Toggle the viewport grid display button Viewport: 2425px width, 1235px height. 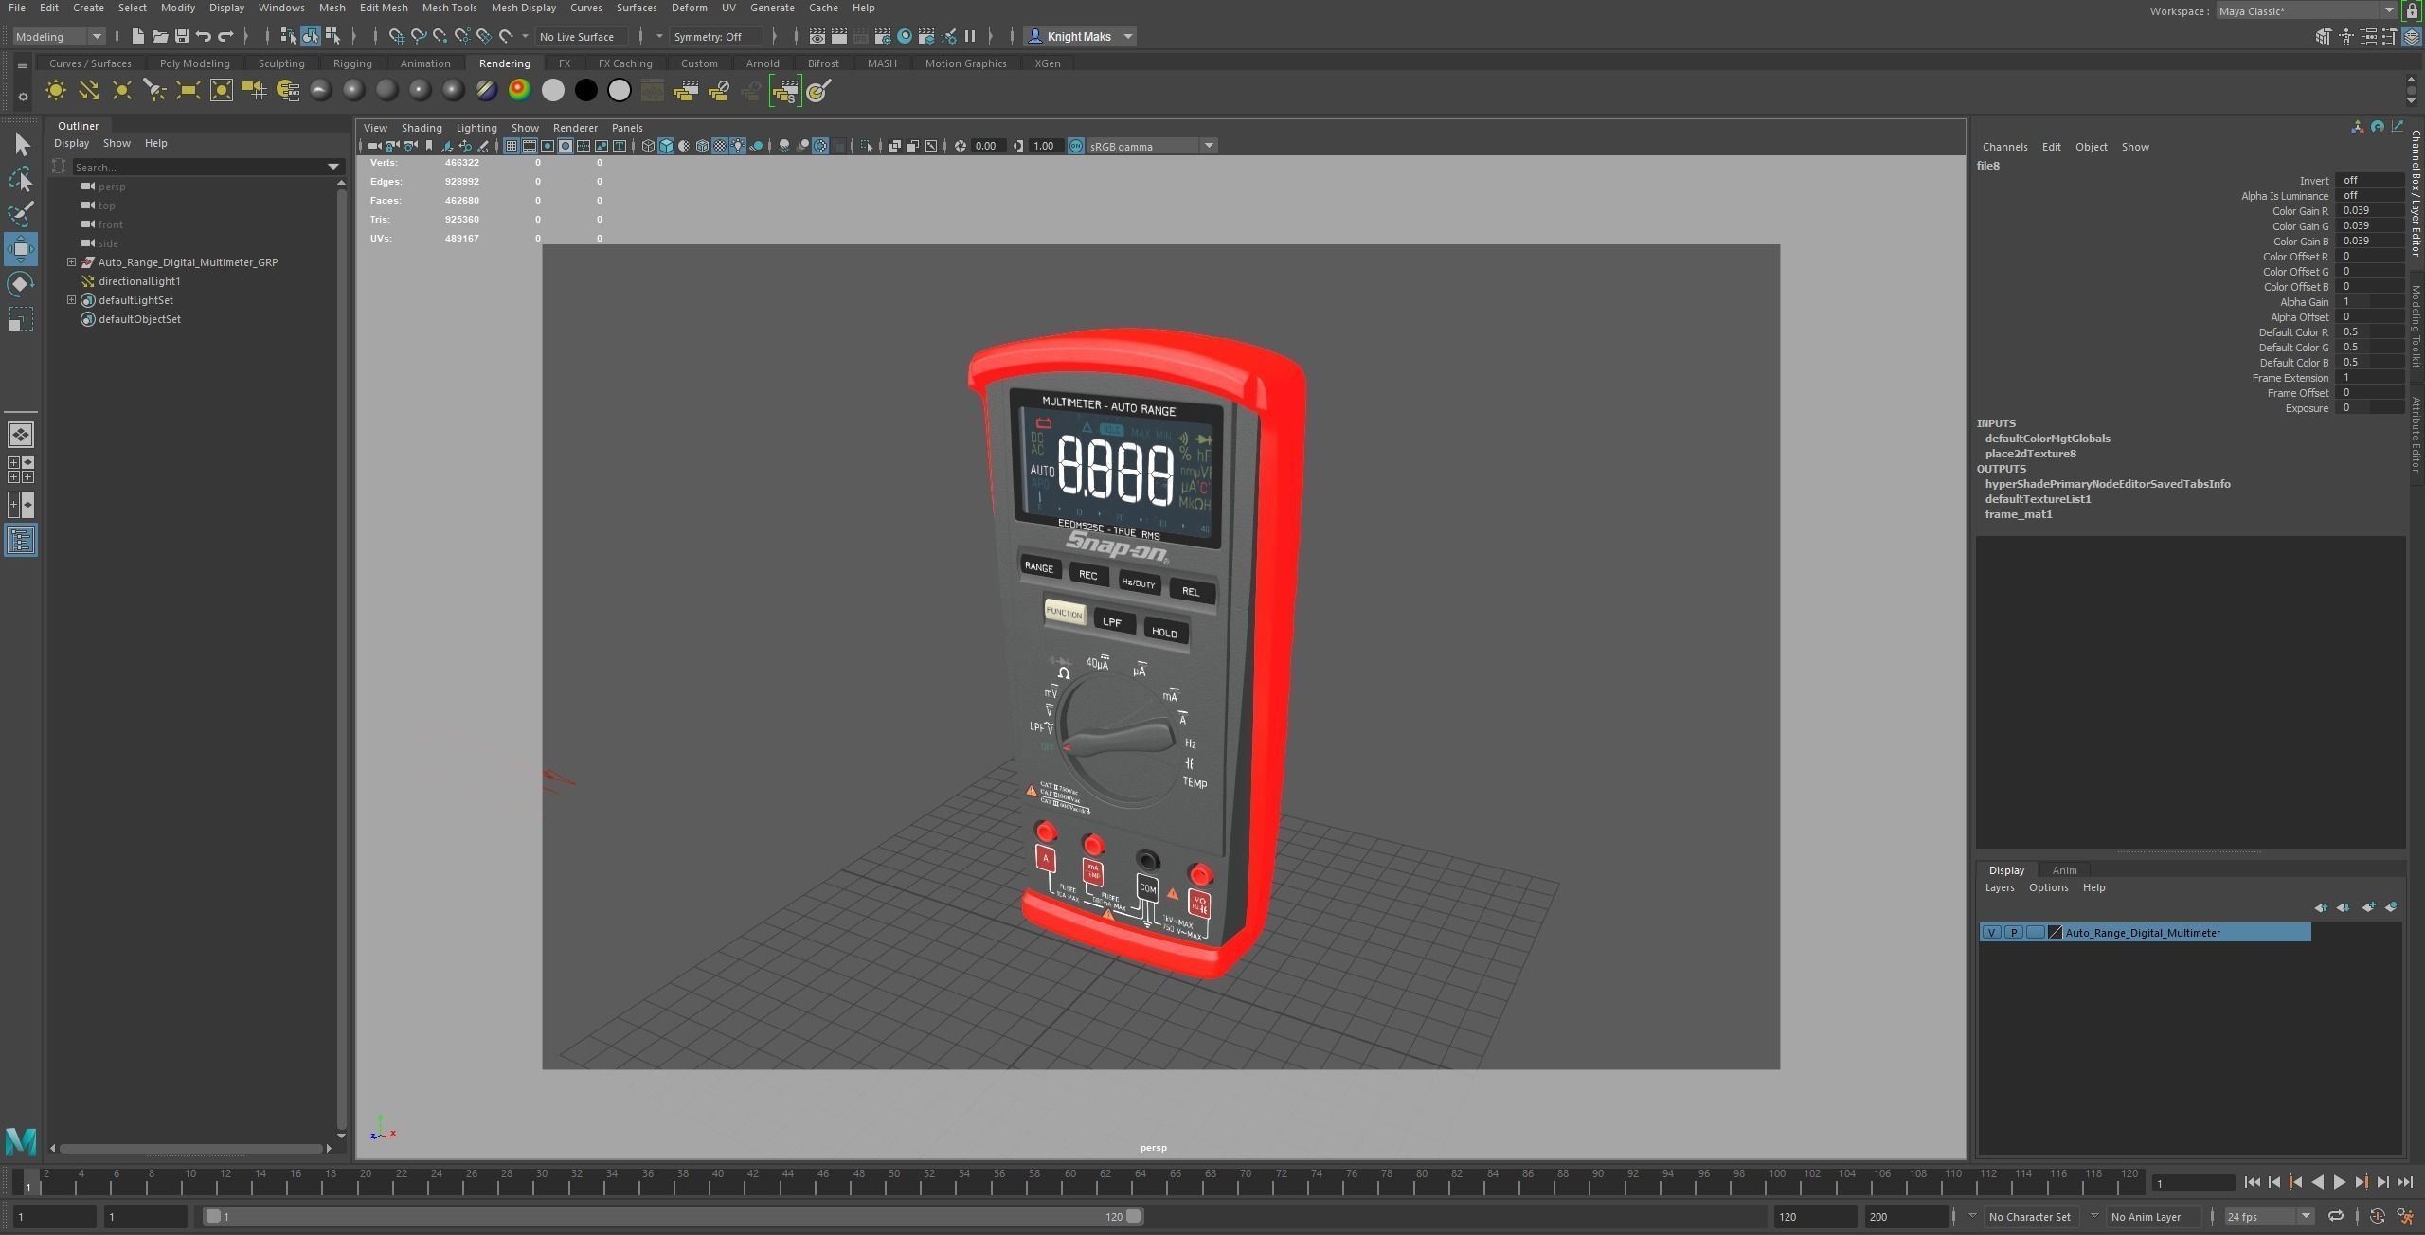512,146
